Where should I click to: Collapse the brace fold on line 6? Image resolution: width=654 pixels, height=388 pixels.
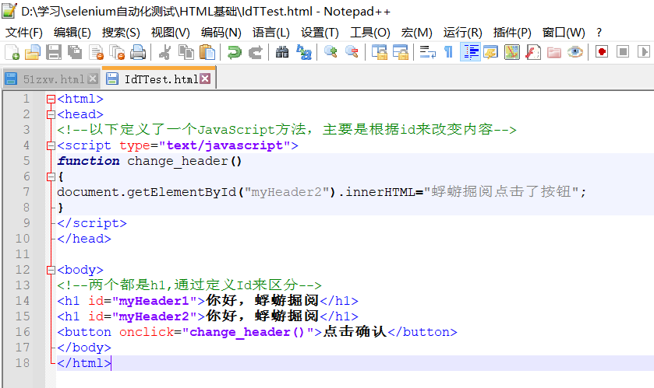coord(51,177)
